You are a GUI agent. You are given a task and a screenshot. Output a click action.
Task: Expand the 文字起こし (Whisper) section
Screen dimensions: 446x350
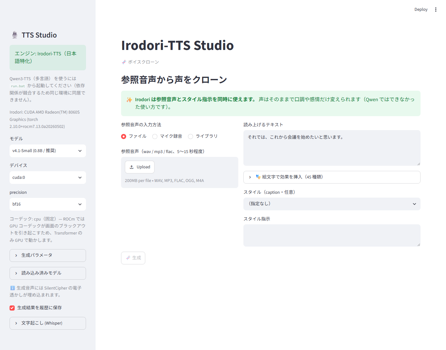[48, 323]
